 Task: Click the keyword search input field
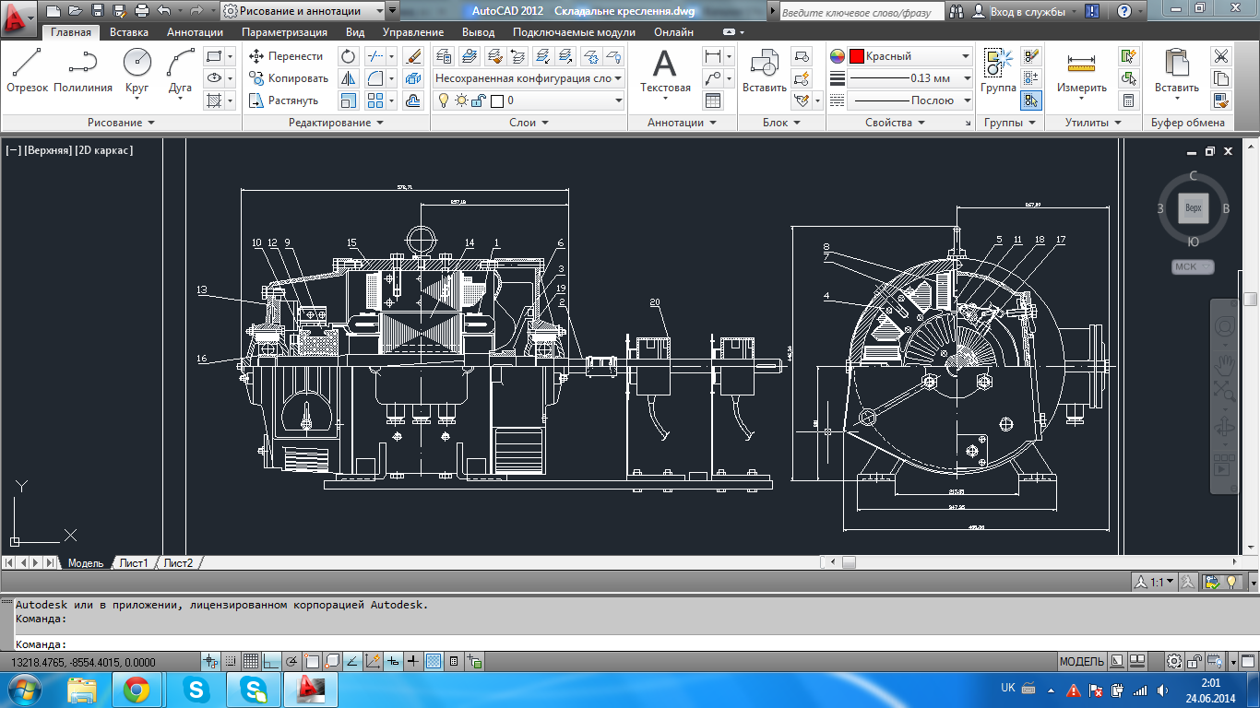(x=861, y=12)
